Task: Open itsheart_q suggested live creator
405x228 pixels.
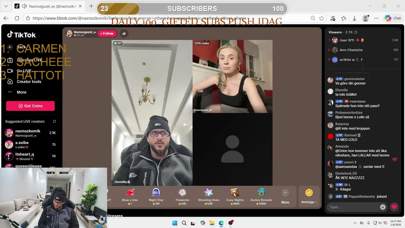Action: click(x=30, y=156)
